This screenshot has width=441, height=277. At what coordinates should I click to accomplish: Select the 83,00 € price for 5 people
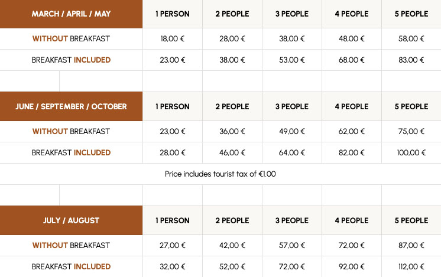tap(411, 60)
